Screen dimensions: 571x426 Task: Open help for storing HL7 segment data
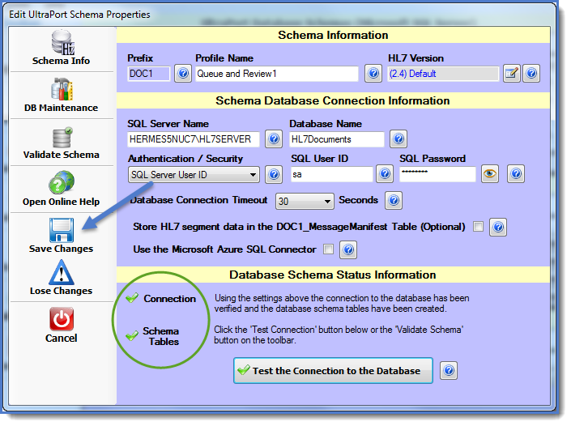[x=498, y=228]
